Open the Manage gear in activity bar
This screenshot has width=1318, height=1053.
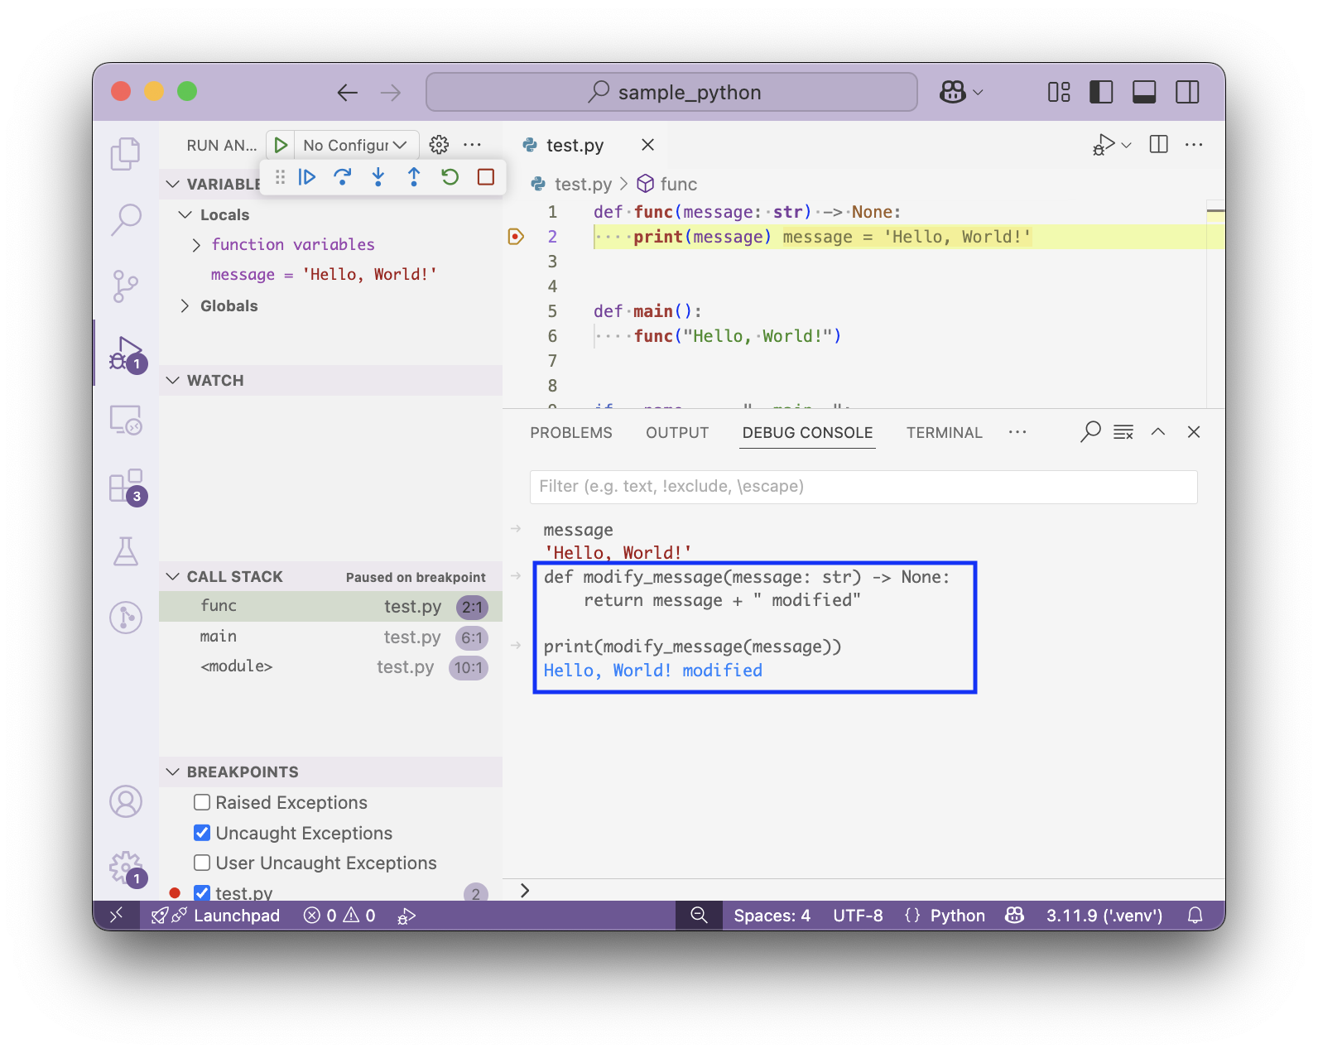(126, 868)
